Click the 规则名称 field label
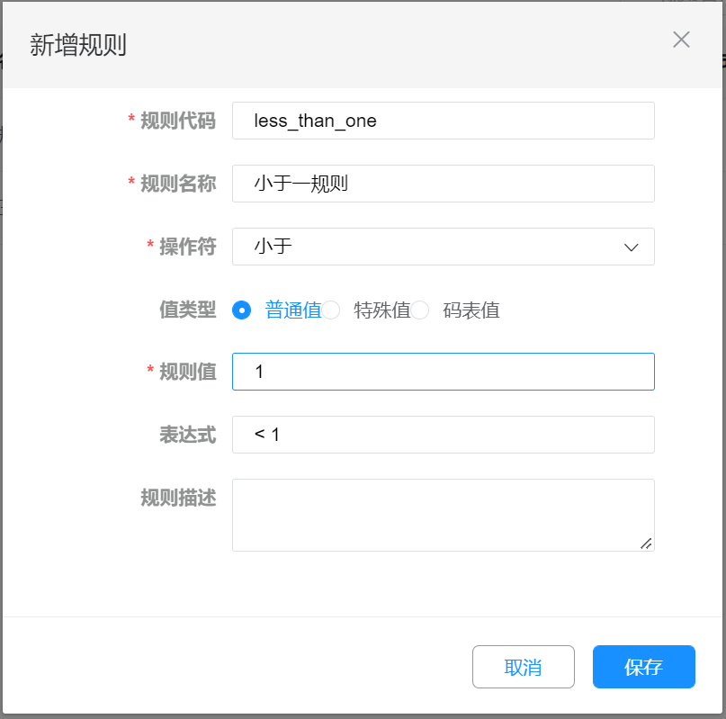The image size is (726, 719). (177, 184)
